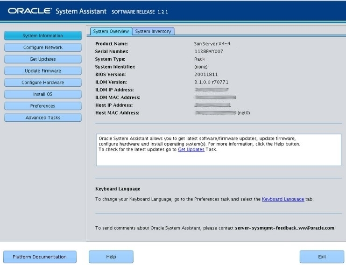Exit Oracle System Assistant
The width and height of the screenshot is (346, 265).
point(322,257)
